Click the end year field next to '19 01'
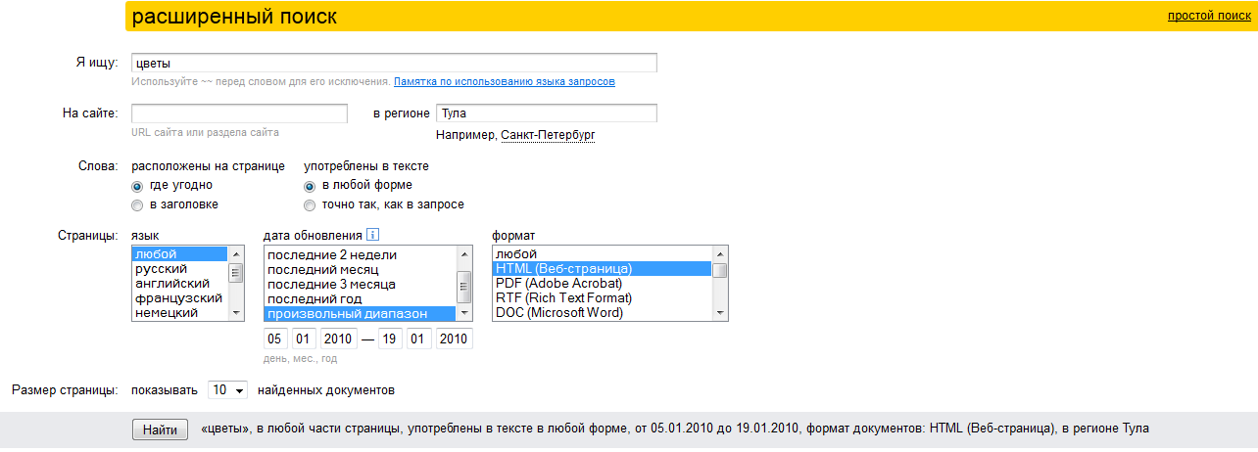 454,339
